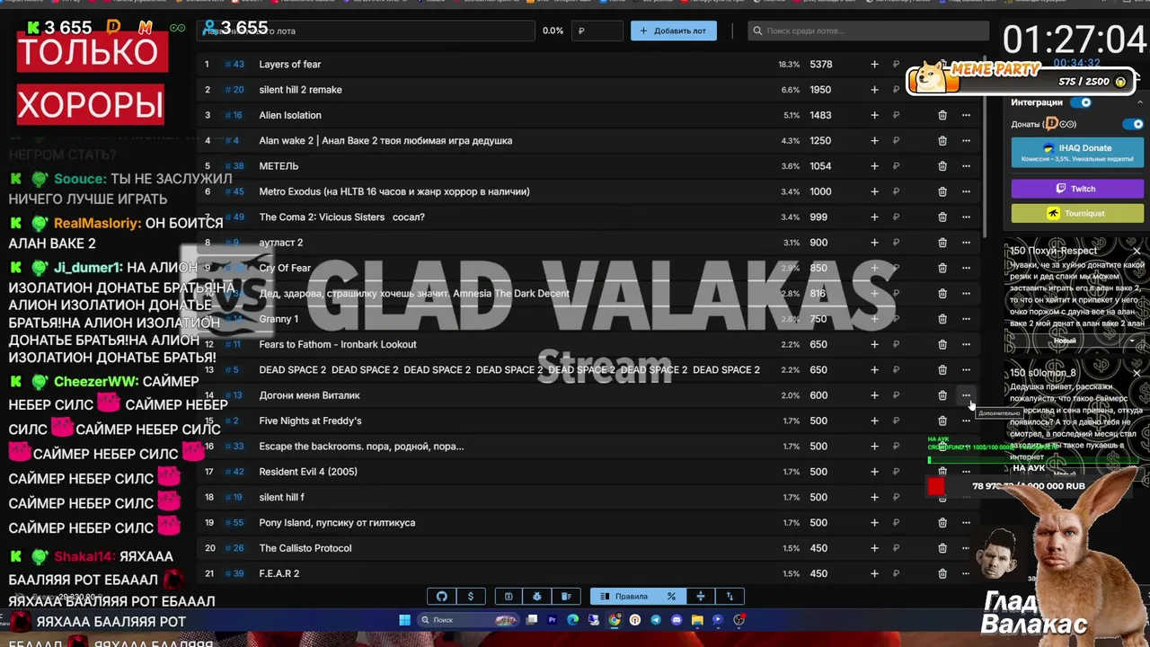Open more options for F.E.A.R 2 row
Screen dimensions: 1150x647
pos(966,573)
